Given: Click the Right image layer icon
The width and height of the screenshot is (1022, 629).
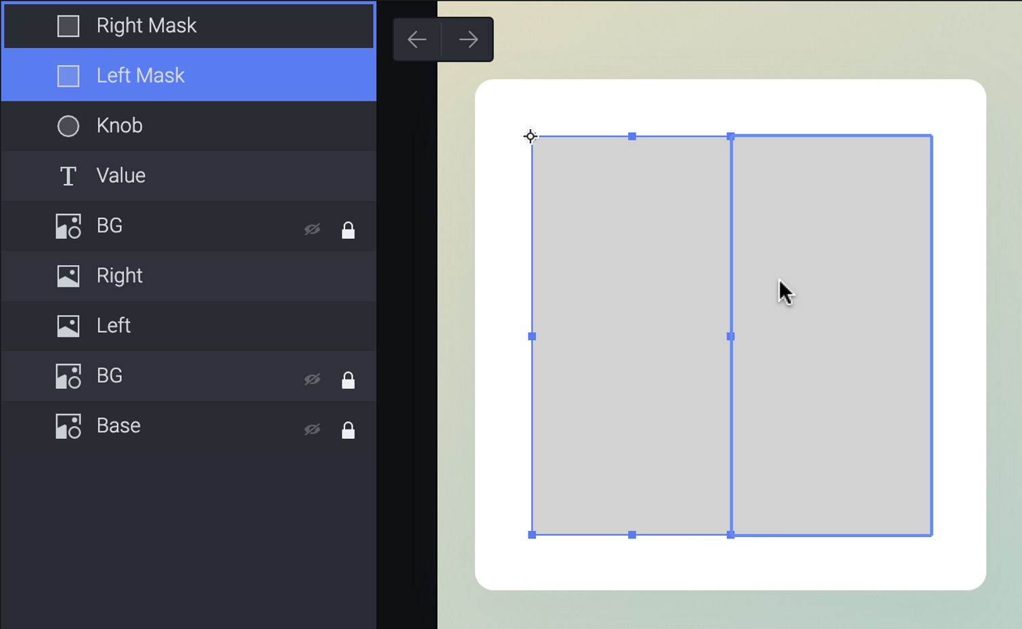Looking at the screenshot, I should [68, 276].
